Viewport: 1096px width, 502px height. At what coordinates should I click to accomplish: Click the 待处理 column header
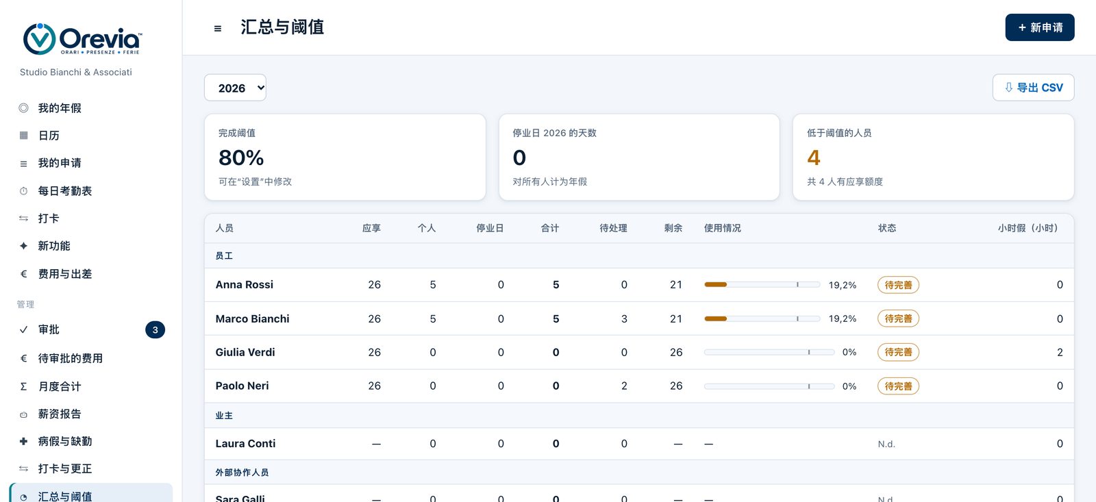(613, 228)
